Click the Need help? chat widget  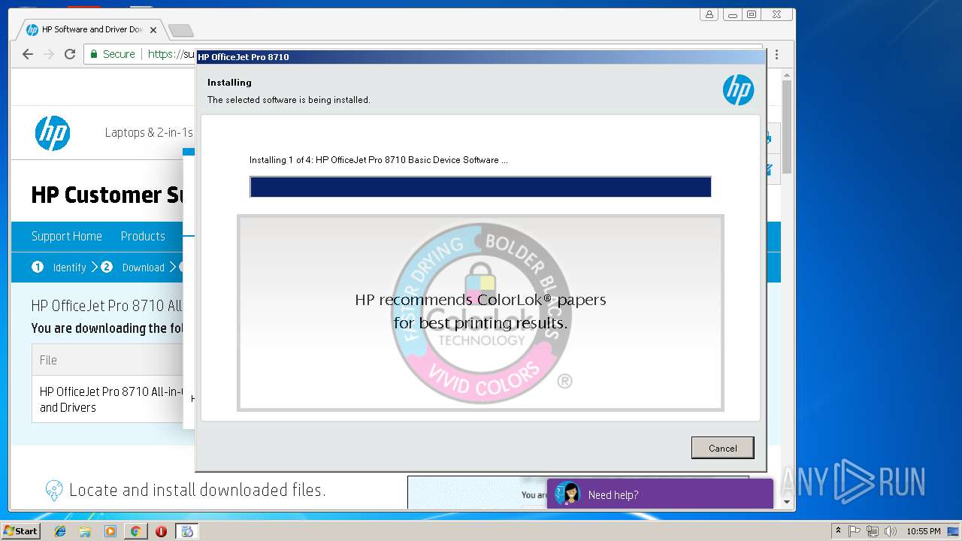coord(660,494)
